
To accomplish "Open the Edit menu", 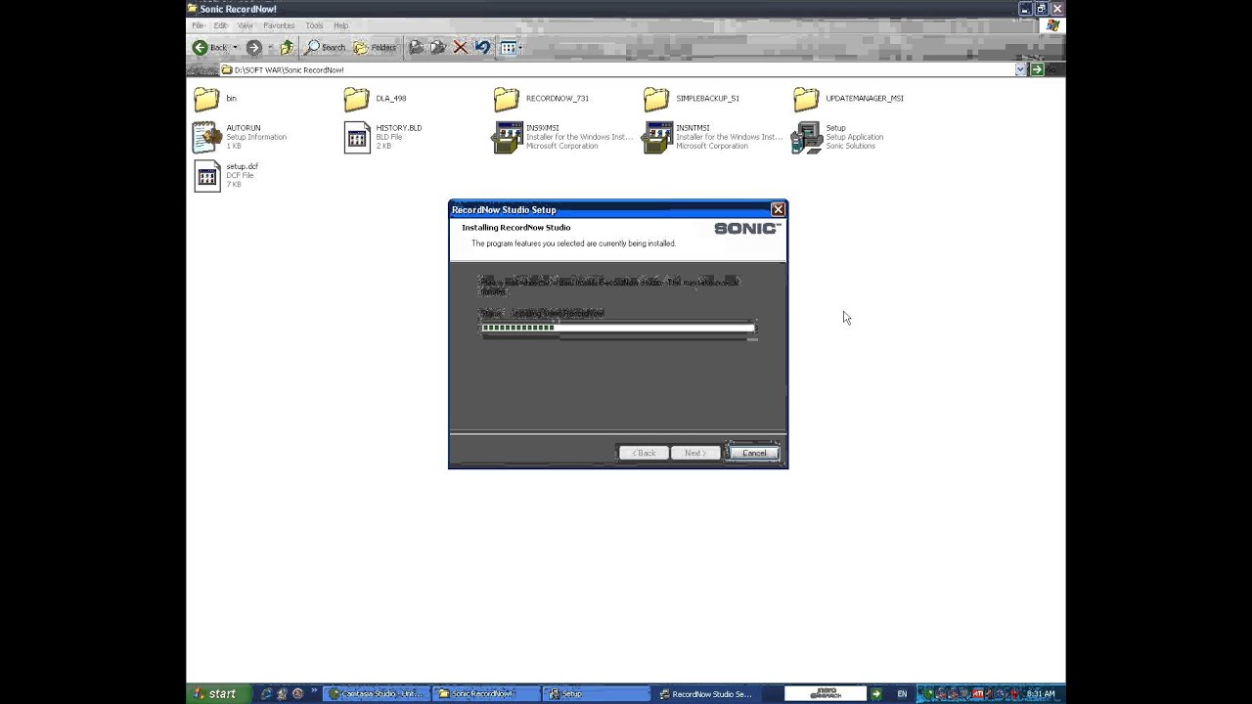I will [x=221, y=25].
